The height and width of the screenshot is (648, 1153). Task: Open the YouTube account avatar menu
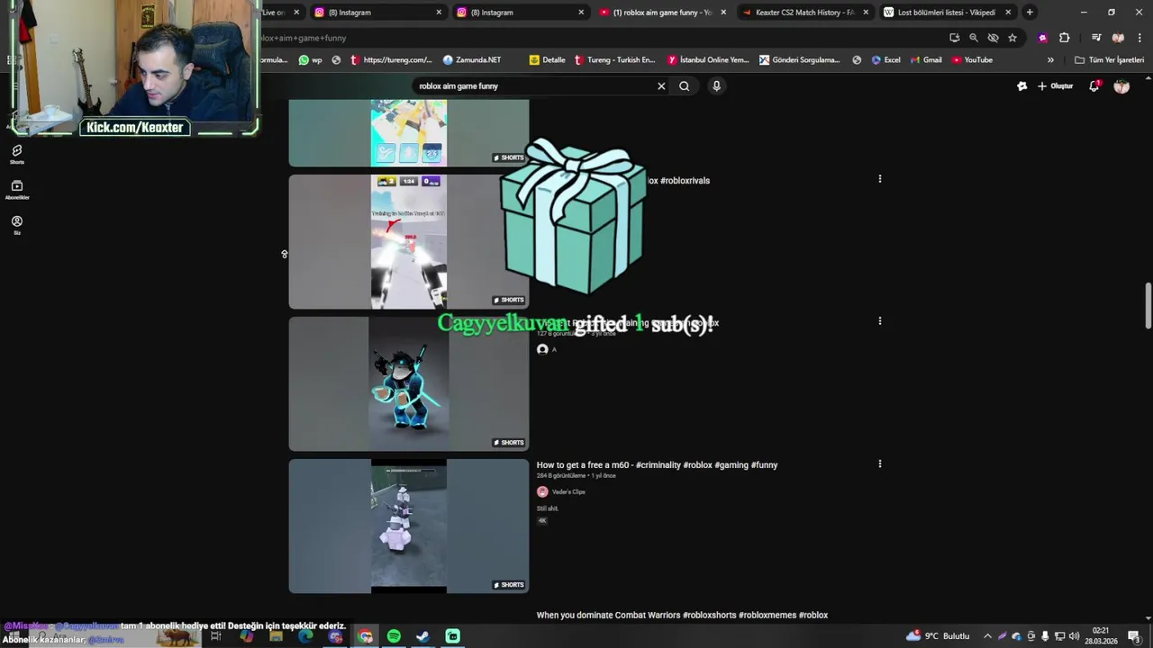coord(1121,85)
